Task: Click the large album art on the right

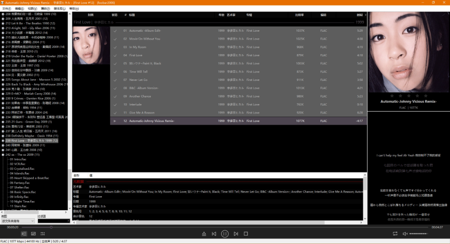Action: point(409,52)
